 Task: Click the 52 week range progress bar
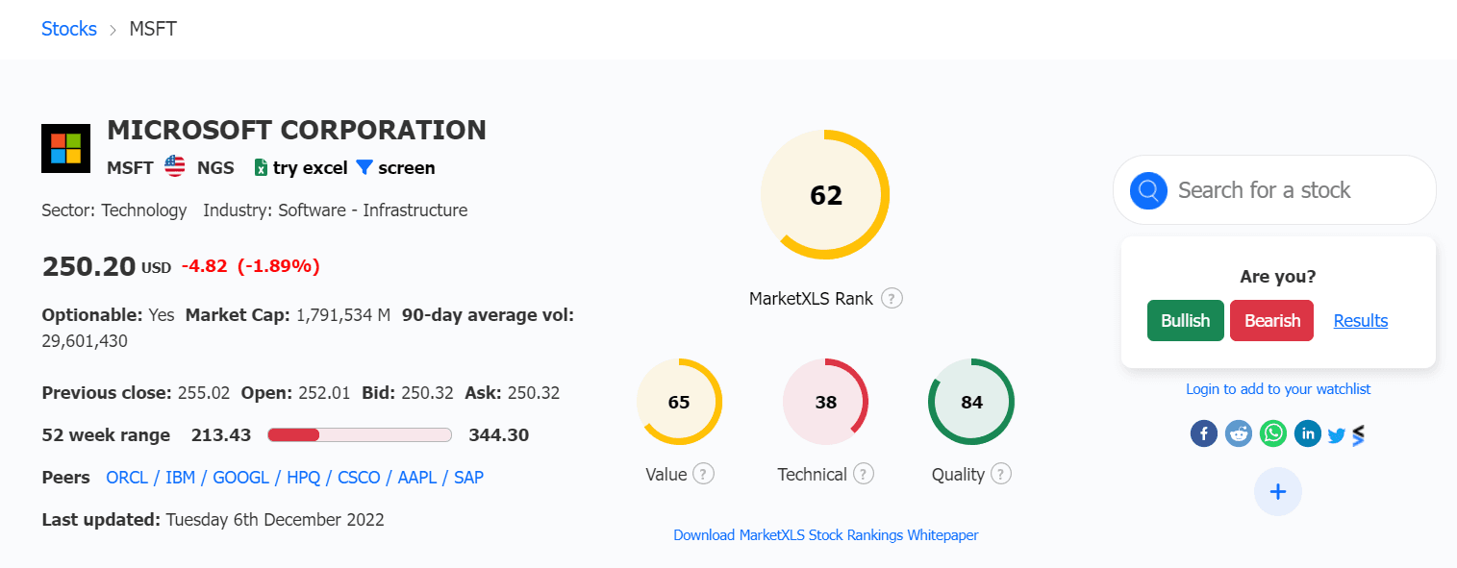click(360, 434)
